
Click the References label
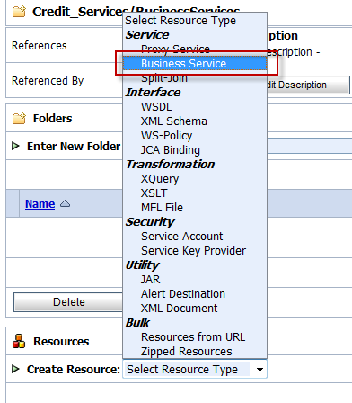[39, 46]
